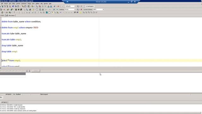The height and width of the screenshot is (114, 202).
Task: Click highlighted line 'select * from emp1;'
Action: click(11, 60)
